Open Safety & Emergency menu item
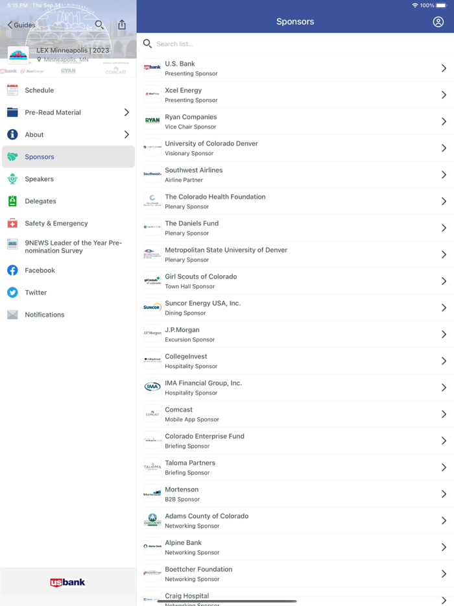Screen dimensions: 454x606 (x=68, y=223)
